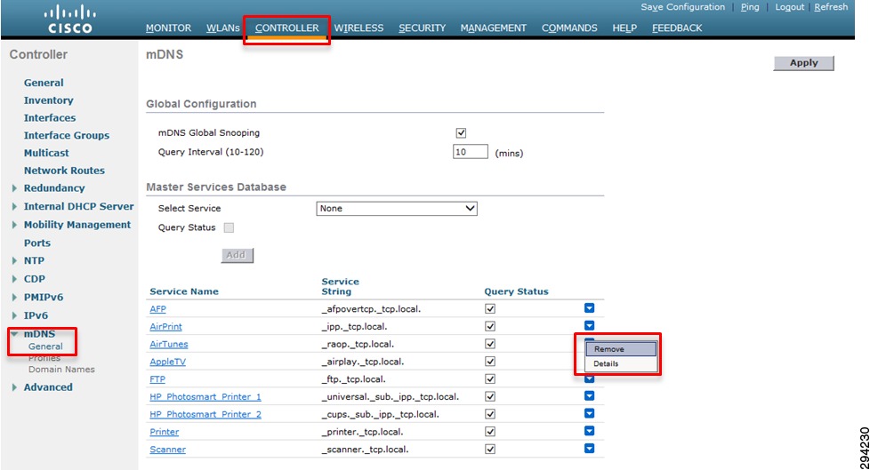Click the Refresh link
This screenshot has width=870, height=470.
831,7
